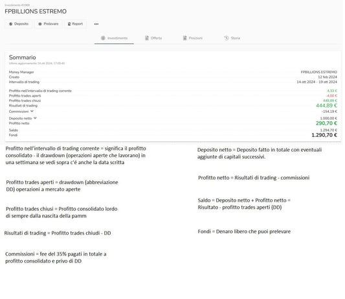Click the deposit coin icon
Screen dimensions: 345x299
[x=10, y=24]
